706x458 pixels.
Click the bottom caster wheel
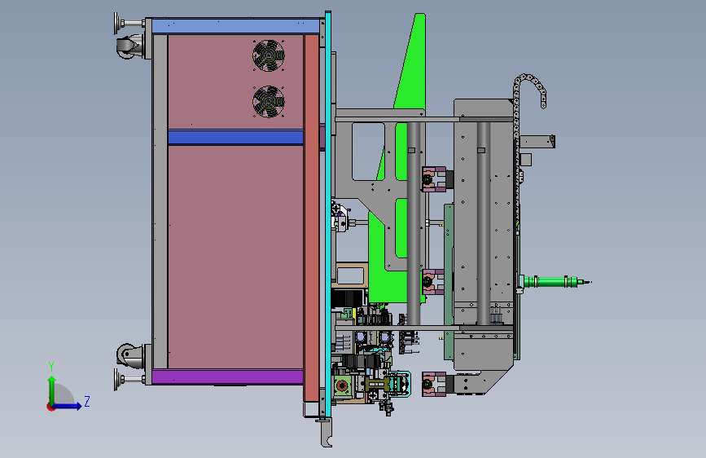pos(129,355)
